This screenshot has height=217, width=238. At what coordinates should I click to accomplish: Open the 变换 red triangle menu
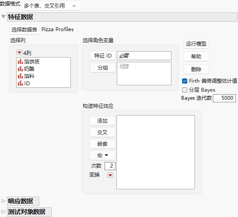pyautogui.click(x=110, y=175)
